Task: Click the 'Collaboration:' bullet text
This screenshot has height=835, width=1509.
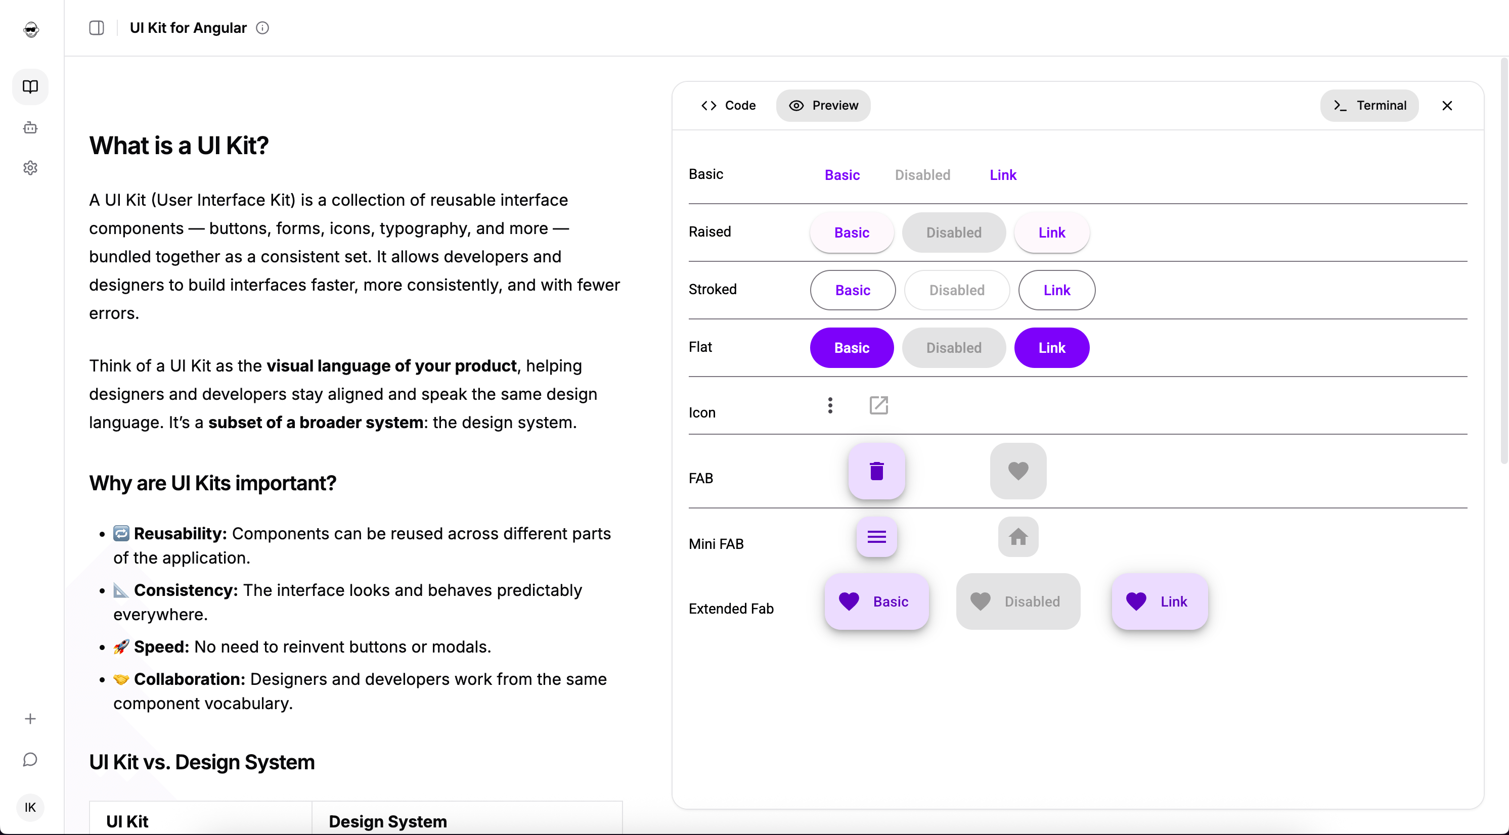Action: 189,679
